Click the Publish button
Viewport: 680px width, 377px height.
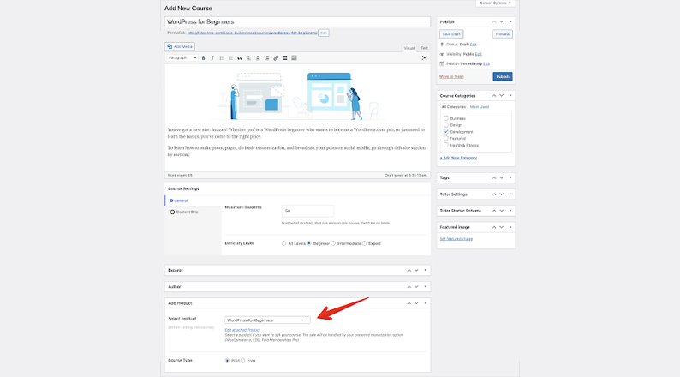point(503,77)
